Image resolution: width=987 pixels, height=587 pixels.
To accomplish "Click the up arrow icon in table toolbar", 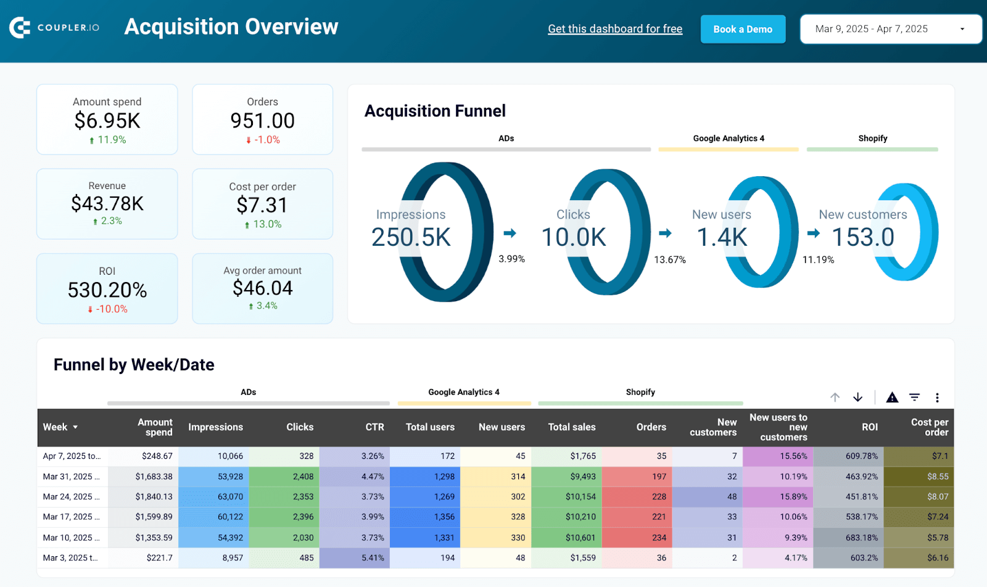I will point(835,397).
